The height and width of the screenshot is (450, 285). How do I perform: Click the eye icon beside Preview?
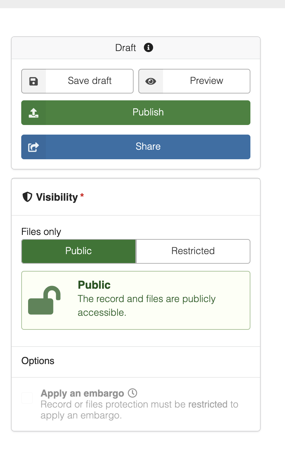tap(151, 81)
